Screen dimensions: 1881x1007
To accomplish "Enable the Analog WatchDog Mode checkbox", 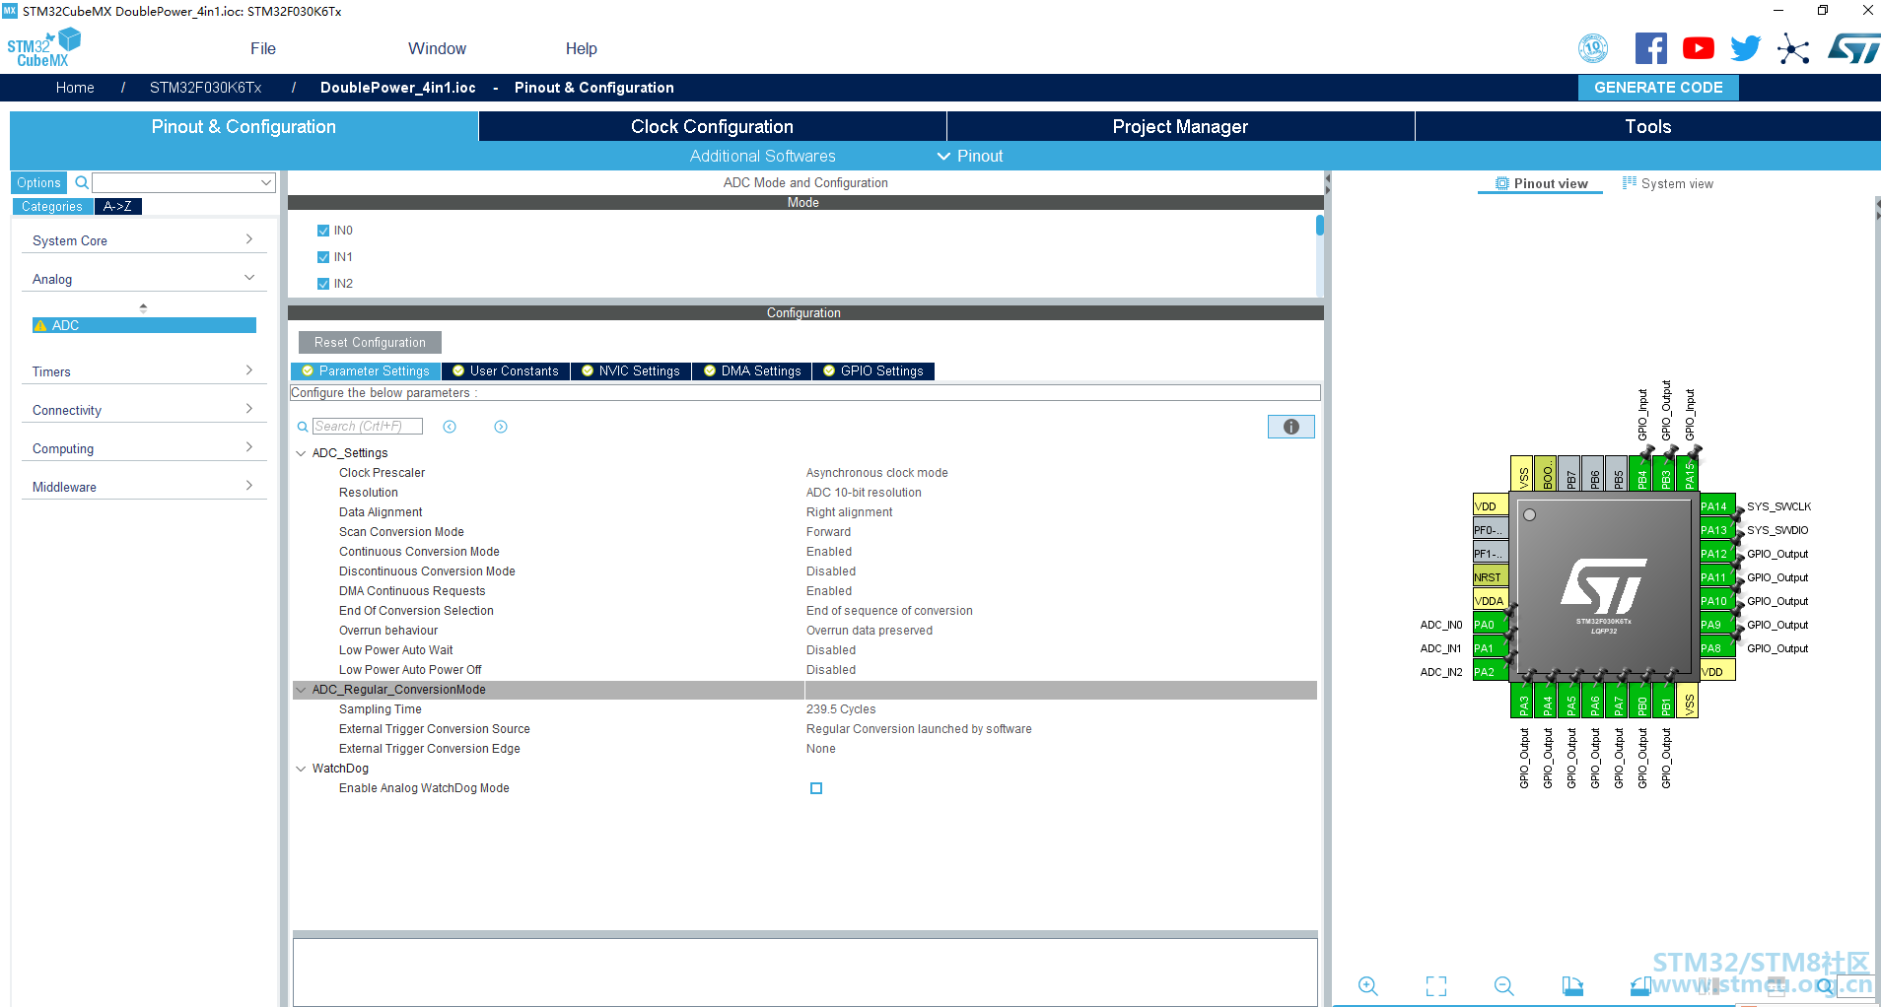I will click(x=816, y=788).
